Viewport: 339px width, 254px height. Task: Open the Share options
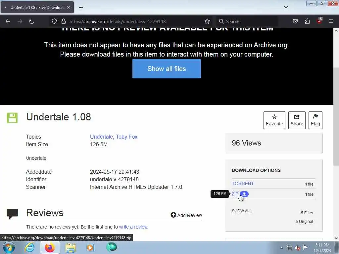297,120
